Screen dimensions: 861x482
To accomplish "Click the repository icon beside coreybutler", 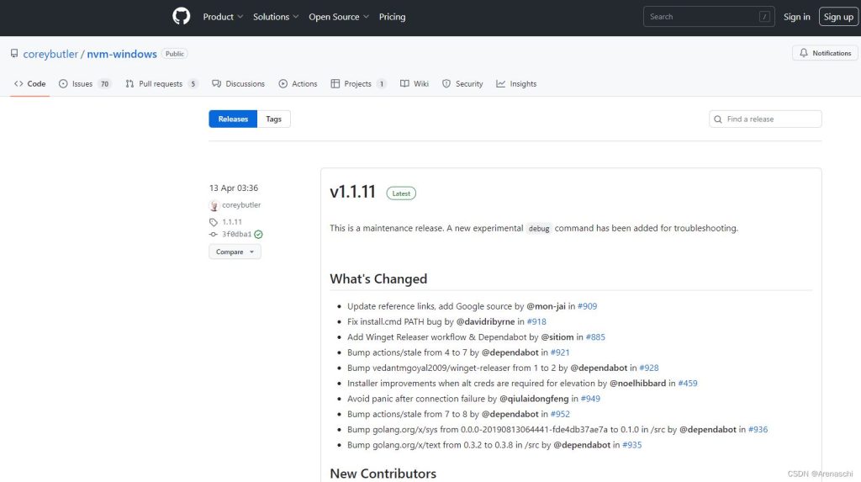I will (x=14, y=54).
